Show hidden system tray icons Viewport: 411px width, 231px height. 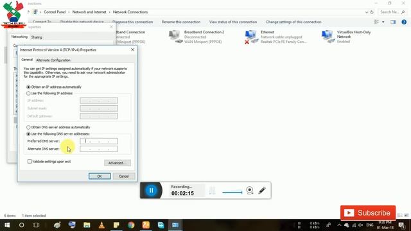pyautogui.click(x=339, y=225)
